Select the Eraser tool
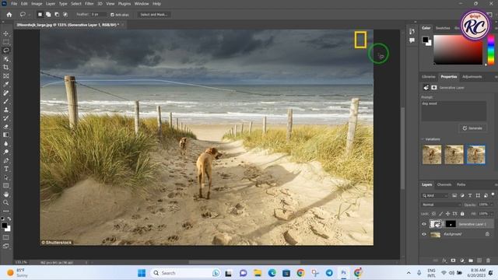Viewport: 498px width, 280px height. [x=5, y=127]
